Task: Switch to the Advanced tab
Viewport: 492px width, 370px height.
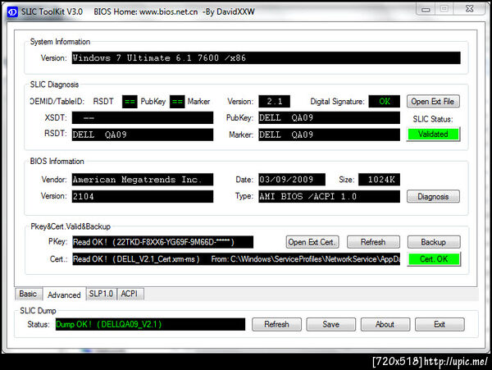Action: pyautogui.click(x=64, y=295)
